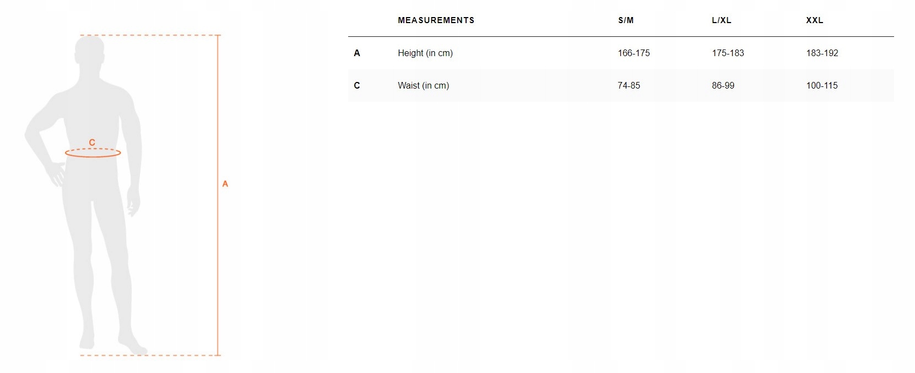Click the bold letter C in table
The image size is (915, 373).
click(357, 86)
